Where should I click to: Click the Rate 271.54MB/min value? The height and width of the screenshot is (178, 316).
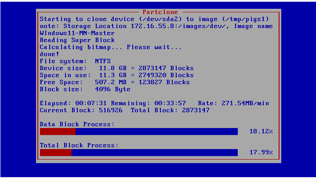245,103
